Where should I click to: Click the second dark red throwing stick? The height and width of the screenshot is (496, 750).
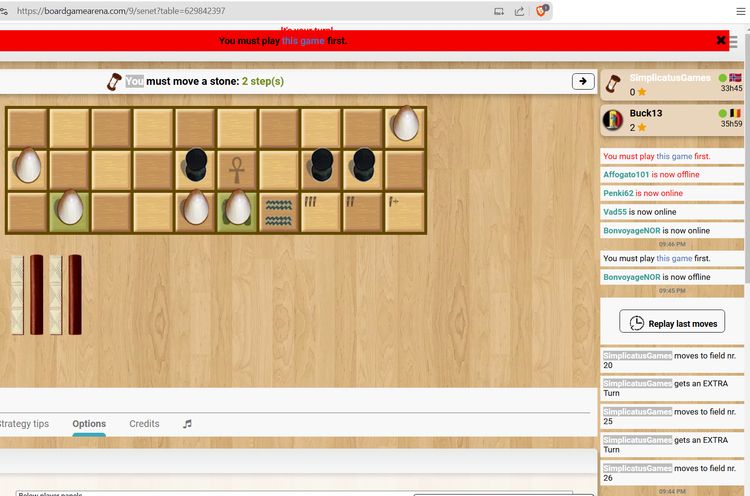click(75, 295)
